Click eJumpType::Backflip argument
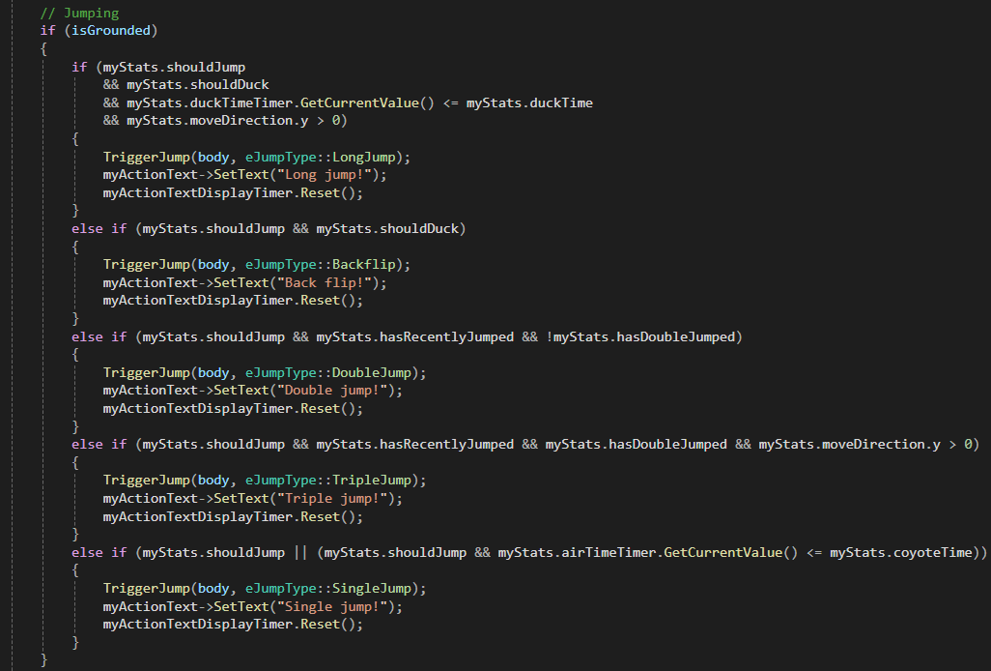The height and width of the screenshot is (671, 991). 321,264
